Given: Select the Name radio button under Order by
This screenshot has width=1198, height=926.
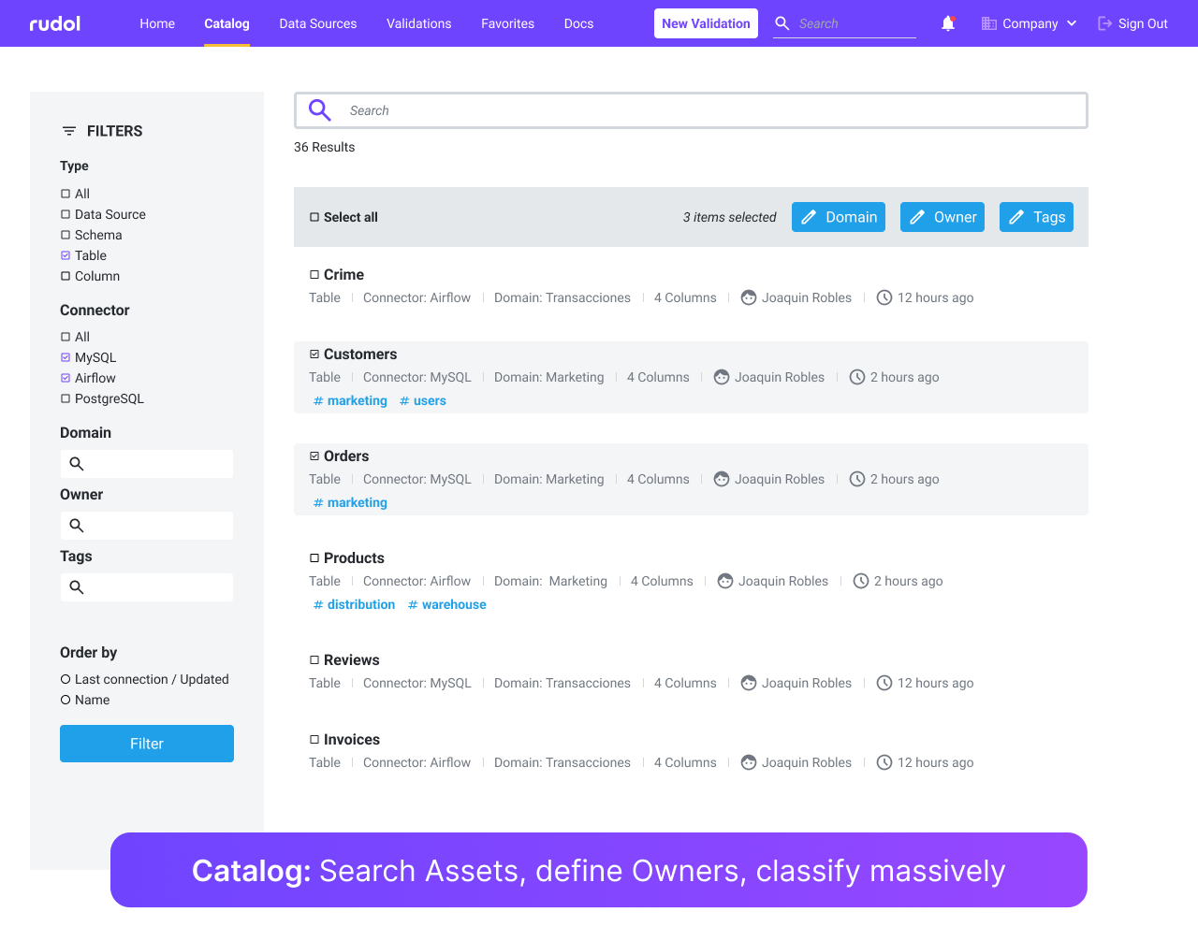Looking at the screenshot, I should pos(64,700).
